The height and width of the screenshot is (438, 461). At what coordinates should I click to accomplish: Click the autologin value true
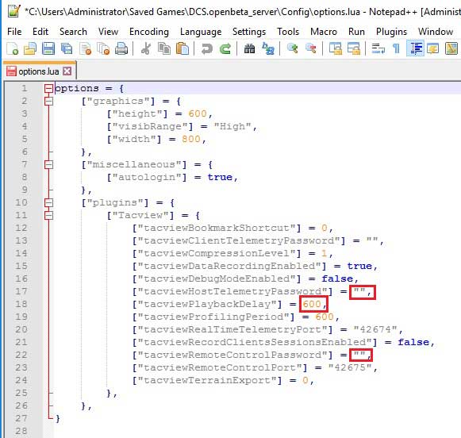click(x=220, y=177)
